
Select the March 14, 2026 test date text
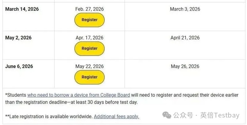22,9
